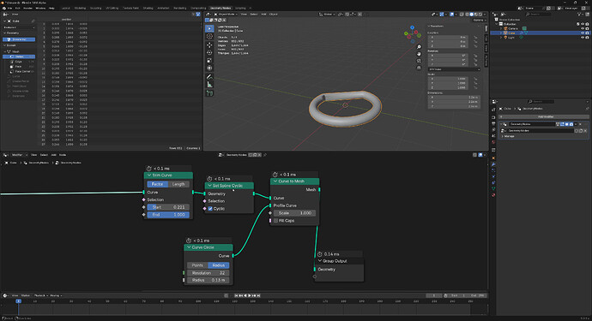The width and height of the screenshot is (592, 321).
Task: Click the timing clock icon above Group Output
Action: coord(319,254)
